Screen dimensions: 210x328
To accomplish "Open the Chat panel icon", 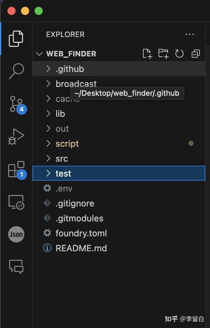I will [16, 267].
